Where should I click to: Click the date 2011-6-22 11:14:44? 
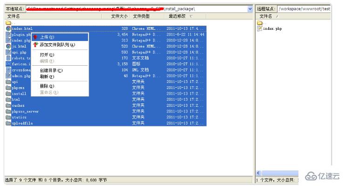[185, 34]
